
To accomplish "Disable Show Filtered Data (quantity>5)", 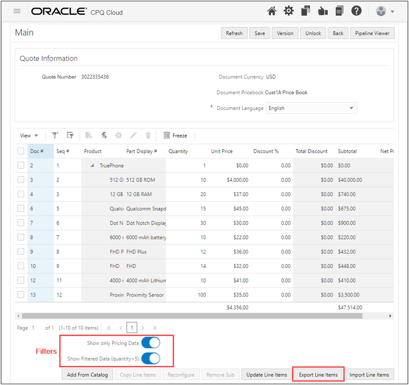I will (x=150, y=359).
